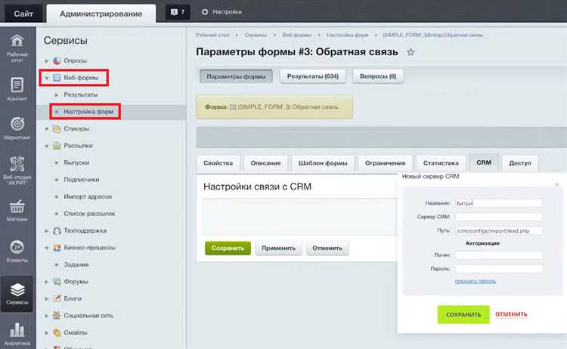Screen dimensions: 567x349
Task: Open the Магазин basket icon
Action: [x=17, y=207]
